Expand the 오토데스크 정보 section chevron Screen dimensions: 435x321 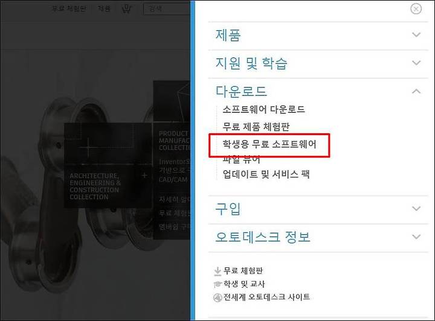[416, 237]
